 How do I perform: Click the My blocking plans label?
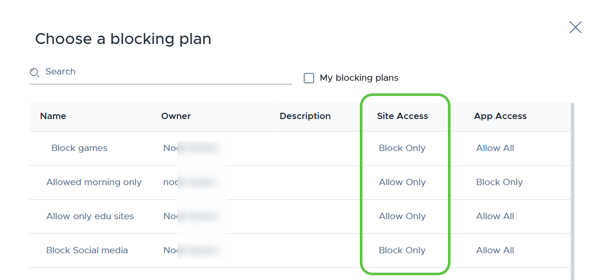[x=359, y=78]
